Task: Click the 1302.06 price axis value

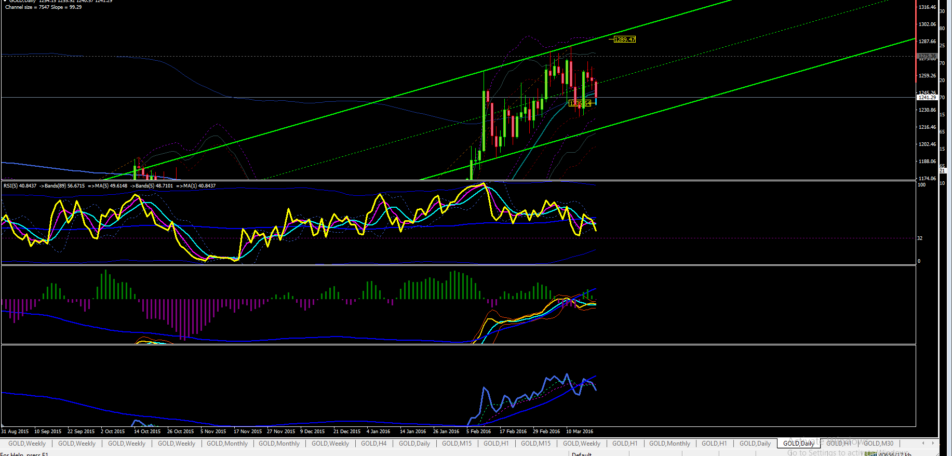Action: [x=927, y=24]
